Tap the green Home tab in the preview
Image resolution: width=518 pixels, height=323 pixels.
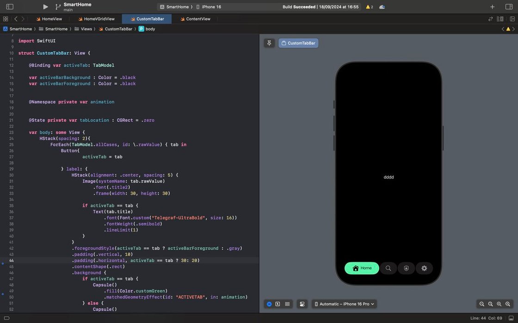point(362,268)
